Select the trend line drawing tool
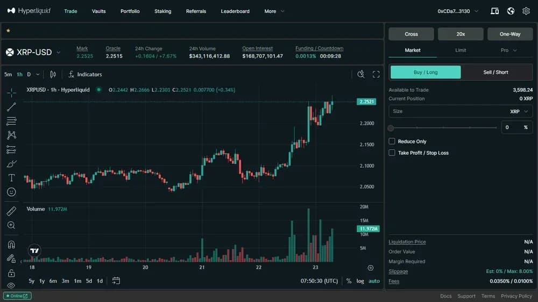The image size is (538, 302). [11, 107]
